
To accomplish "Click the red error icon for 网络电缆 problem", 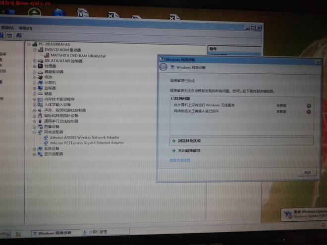I will click(x=309, y=112).
